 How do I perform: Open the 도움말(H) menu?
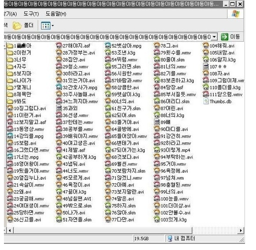pos(56,14)
